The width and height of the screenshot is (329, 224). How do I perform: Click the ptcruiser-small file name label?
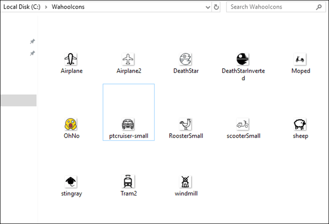(x=129, y=136)
